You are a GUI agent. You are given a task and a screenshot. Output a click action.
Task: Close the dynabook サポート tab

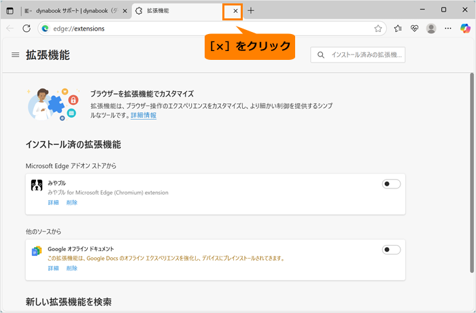pyautogui.click(x=124, y=11)
